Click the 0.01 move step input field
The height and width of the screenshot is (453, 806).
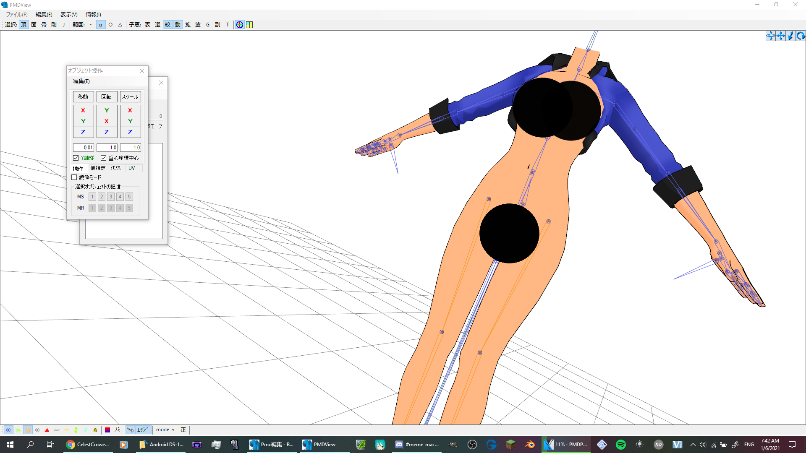point(83,148)
